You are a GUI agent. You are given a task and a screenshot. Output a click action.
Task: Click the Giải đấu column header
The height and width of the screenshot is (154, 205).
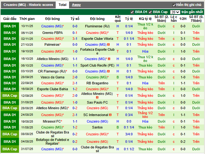pos(10,19)
